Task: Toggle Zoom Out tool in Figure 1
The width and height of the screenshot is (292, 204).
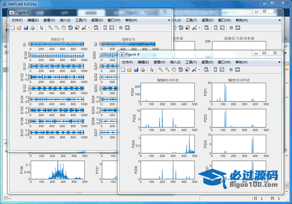Action: tap(57, 28)
